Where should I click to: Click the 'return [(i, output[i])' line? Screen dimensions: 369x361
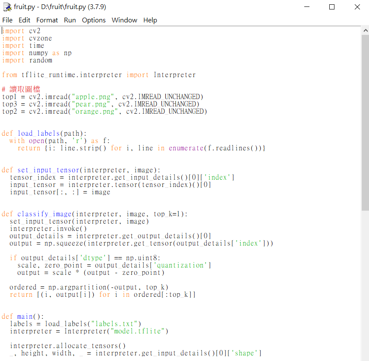click(103, 295)
